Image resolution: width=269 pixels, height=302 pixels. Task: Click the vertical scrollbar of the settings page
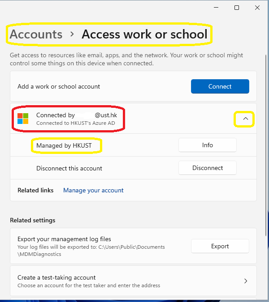[266, 145]
